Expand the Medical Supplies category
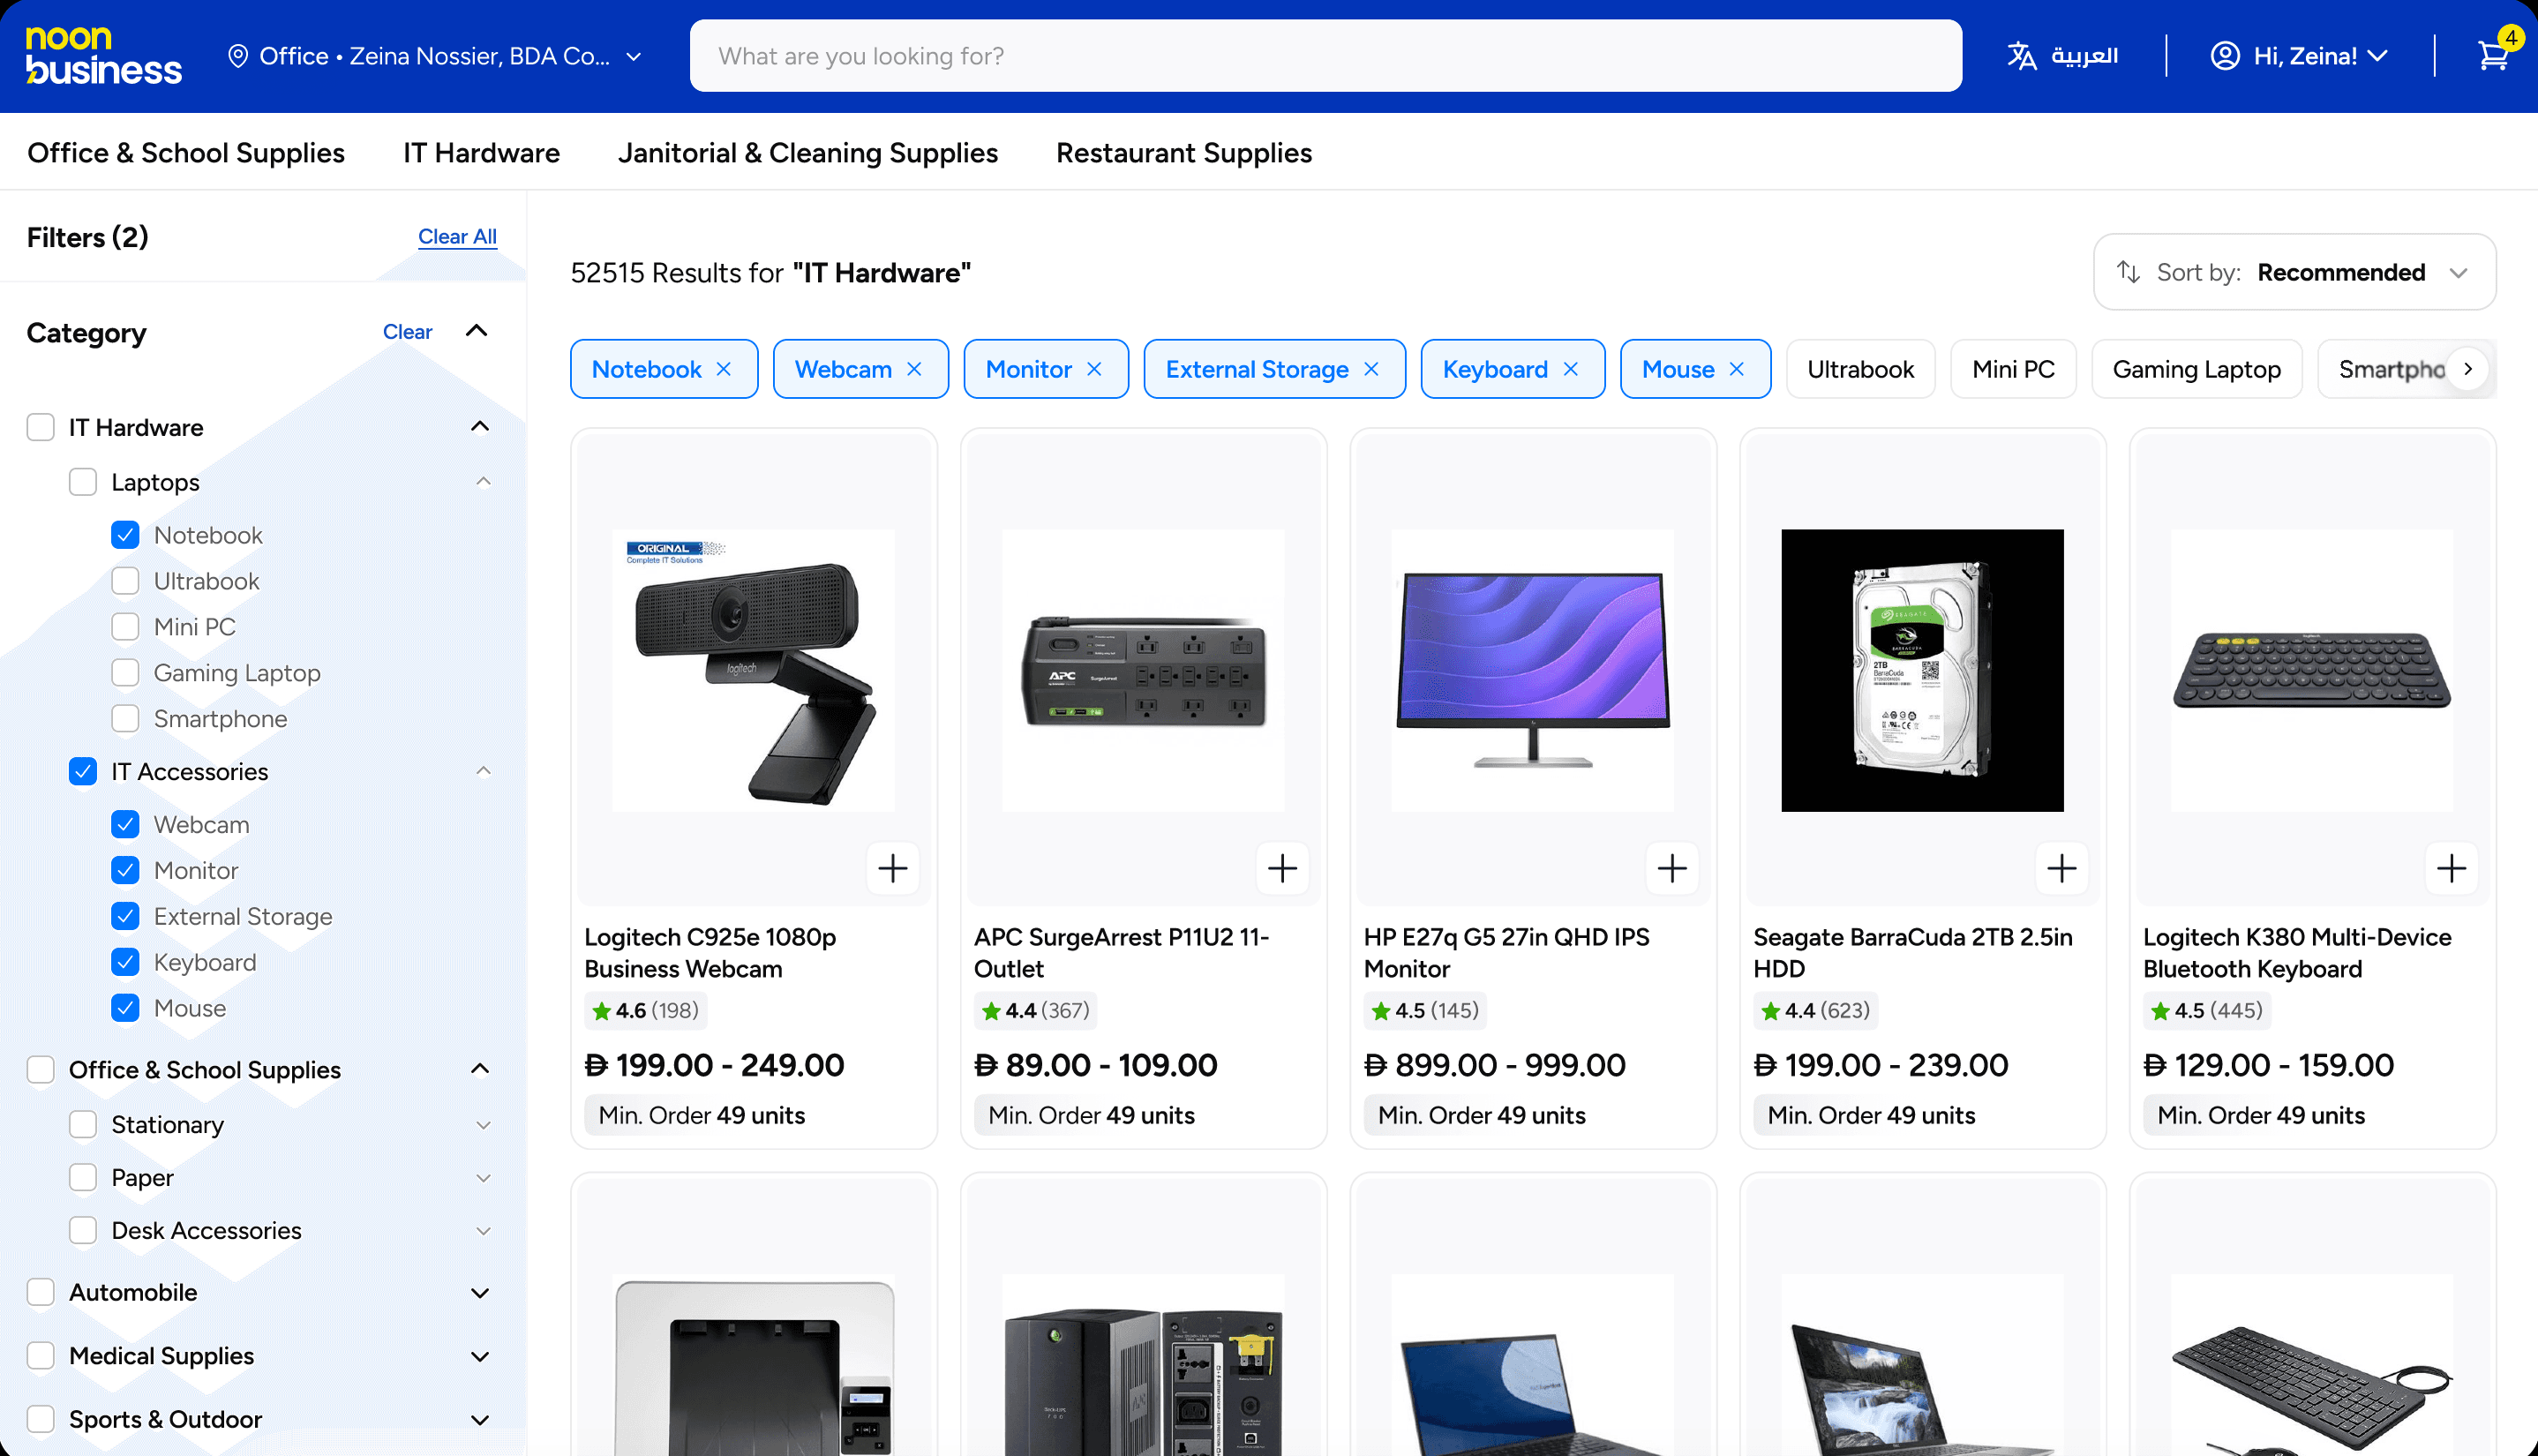This screenshot has width=2538, height=1456. click(480, 1356)
